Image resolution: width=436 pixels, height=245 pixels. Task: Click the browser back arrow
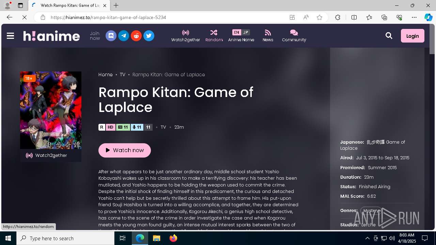pyautogui.click(x=9, y=17)
